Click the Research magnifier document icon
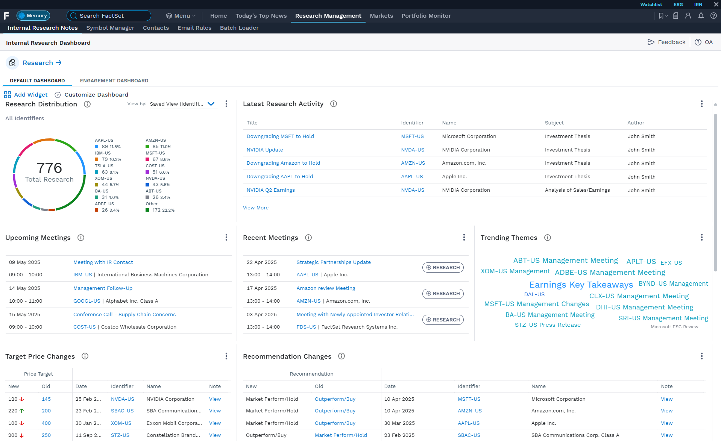This screenshot has width=721, height=441. tap(12, 63)
